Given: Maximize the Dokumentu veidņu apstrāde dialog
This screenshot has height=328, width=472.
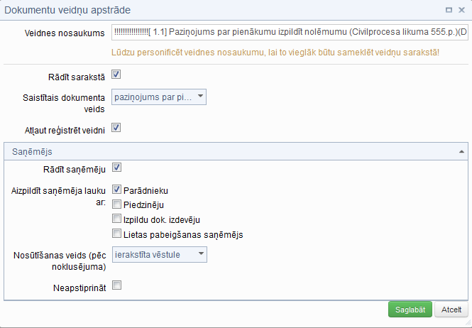Looking at the screenshot, I should click(449, 10).
